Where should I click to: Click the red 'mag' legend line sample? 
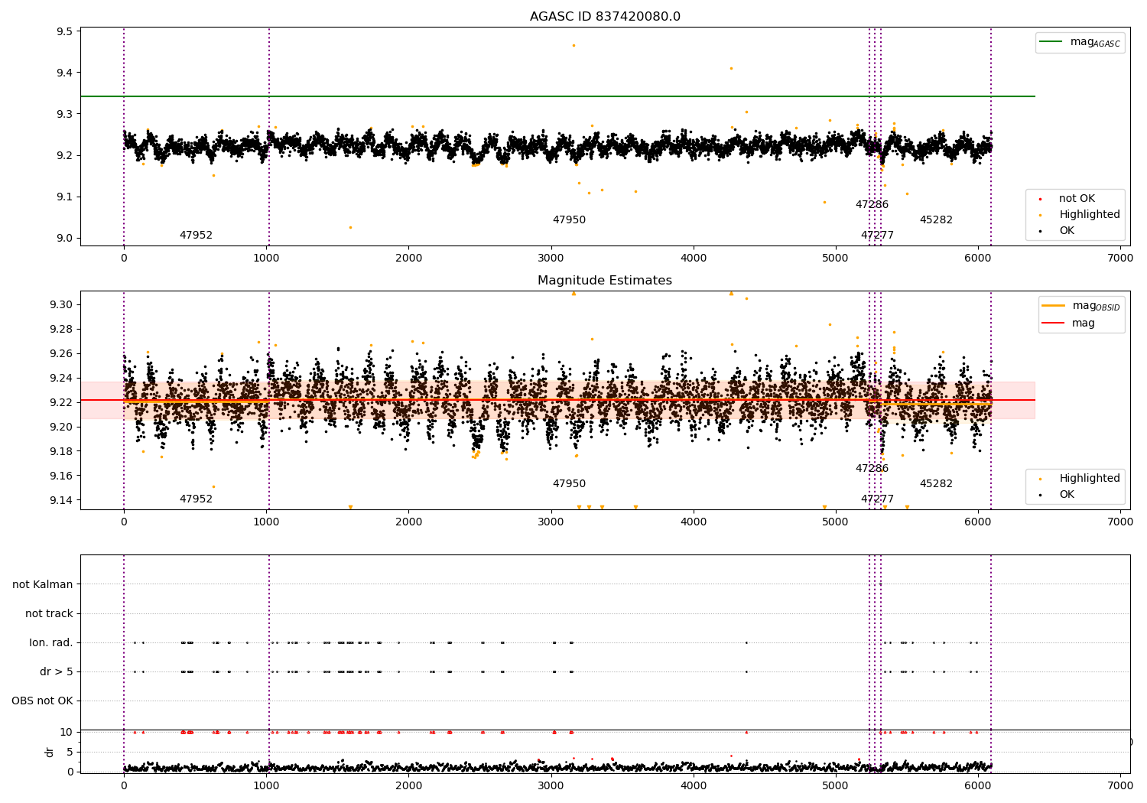pyautogui.click(x=1054, y=323)
